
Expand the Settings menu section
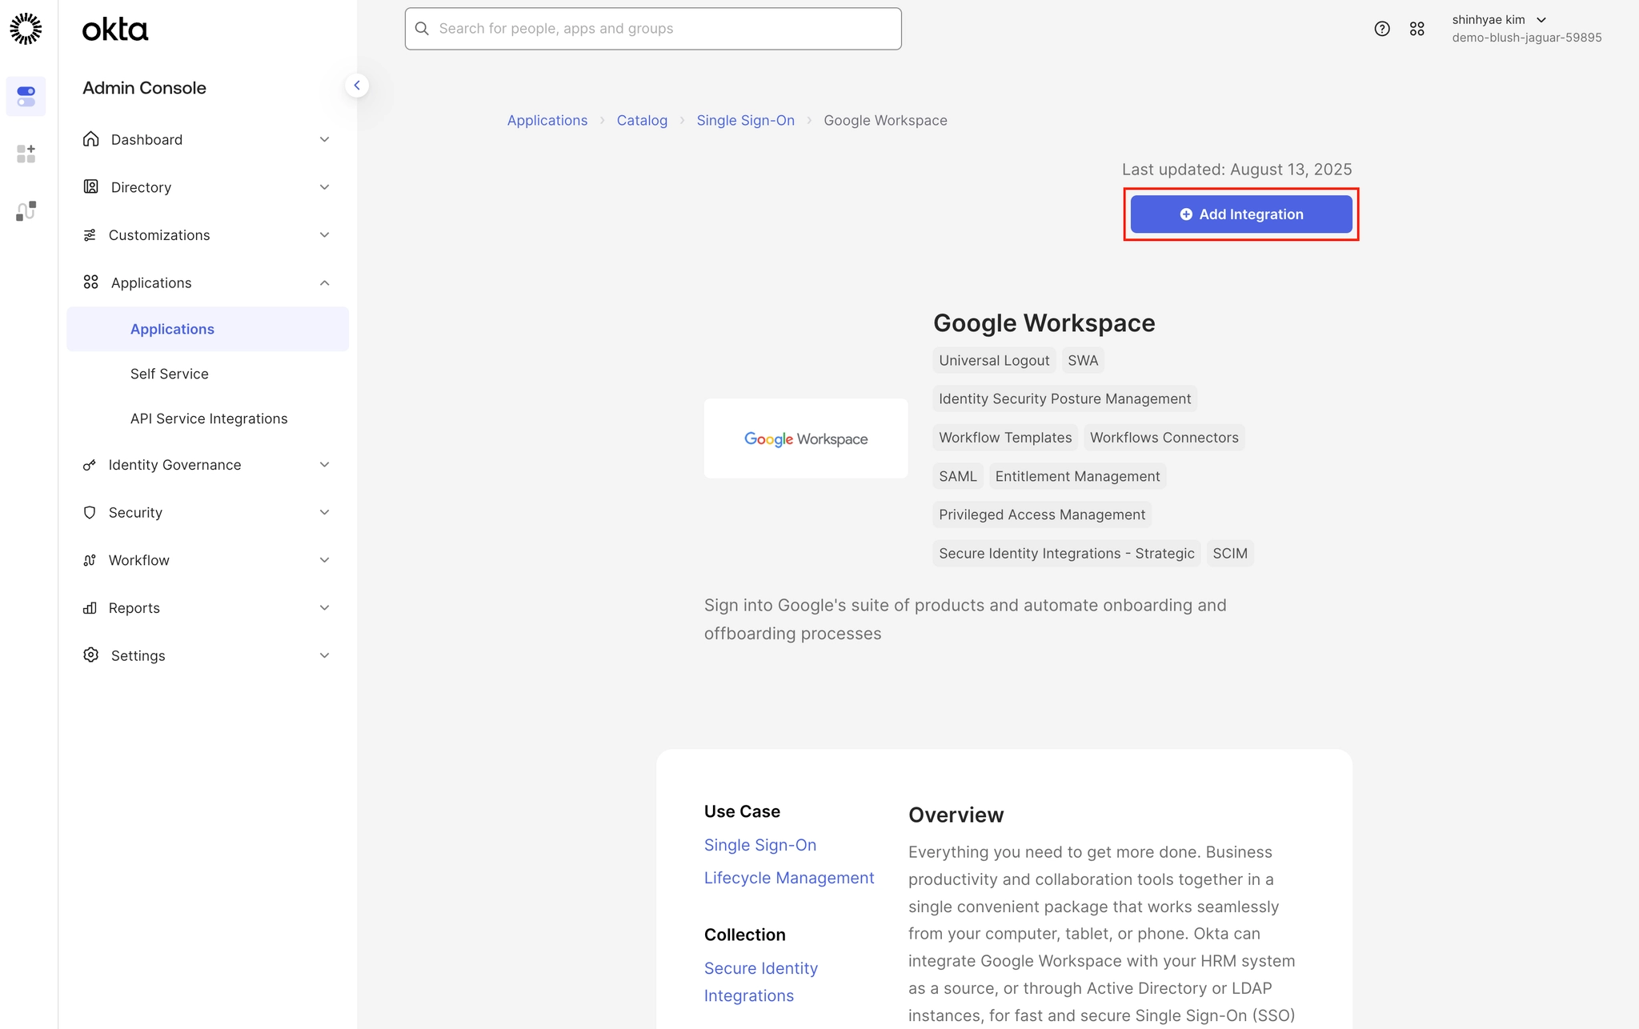(206, 655)
